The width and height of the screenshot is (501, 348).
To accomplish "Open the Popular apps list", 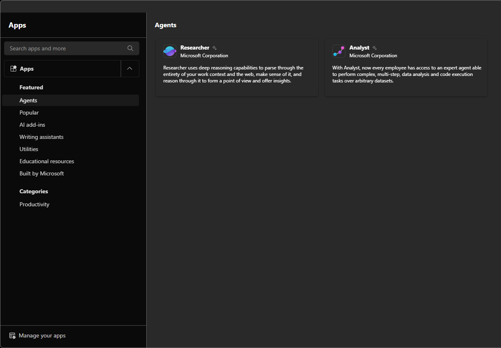I will pos(29,112).
